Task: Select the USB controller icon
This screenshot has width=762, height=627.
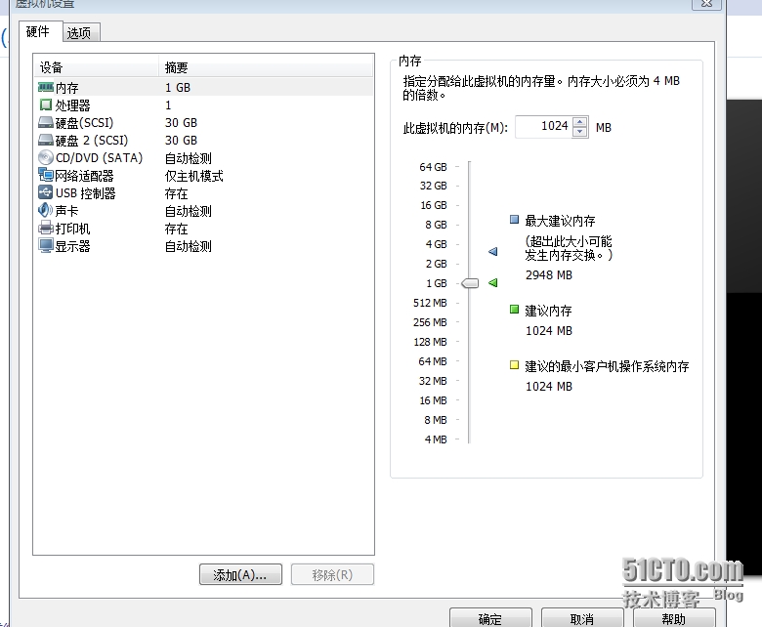Action: tap(46, 192)
